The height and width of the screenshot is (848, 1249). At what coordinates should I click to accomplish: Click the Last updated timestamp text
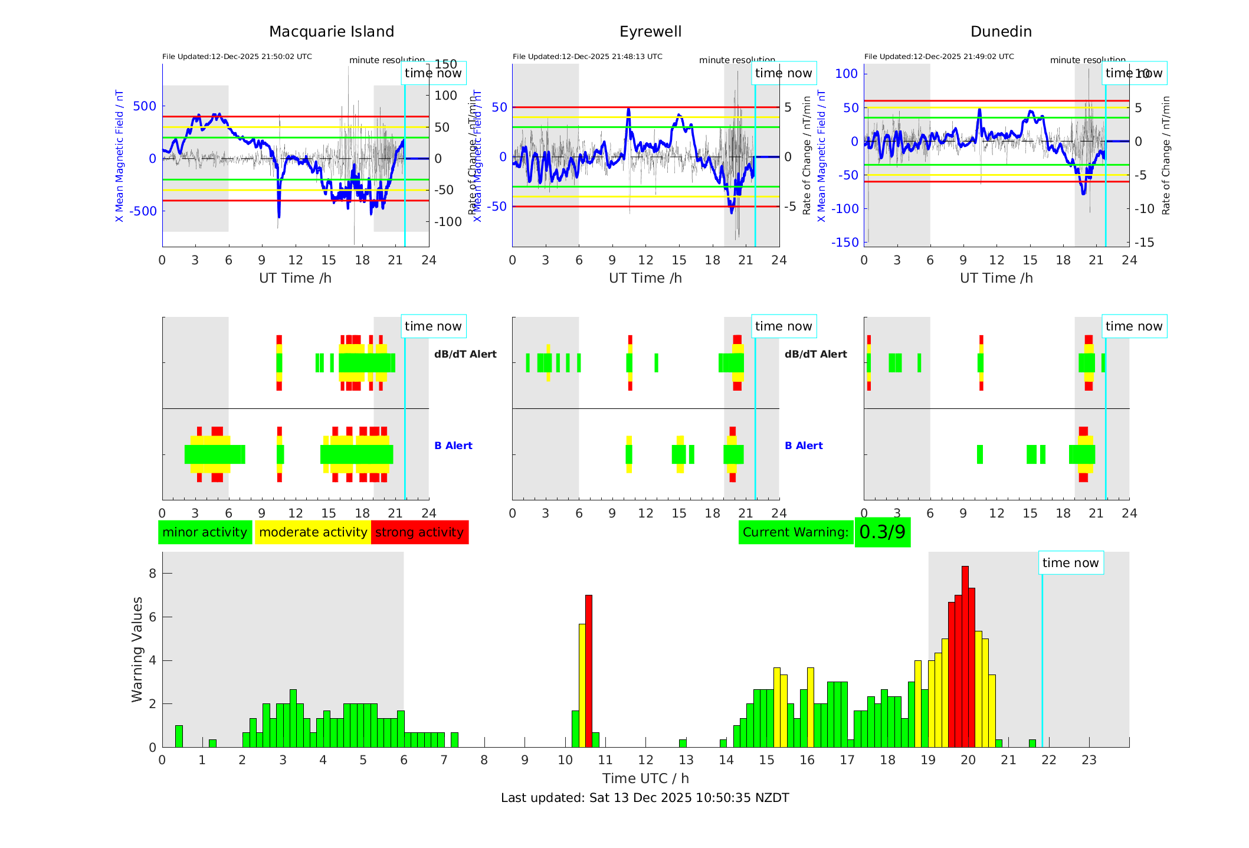[645, 798]
